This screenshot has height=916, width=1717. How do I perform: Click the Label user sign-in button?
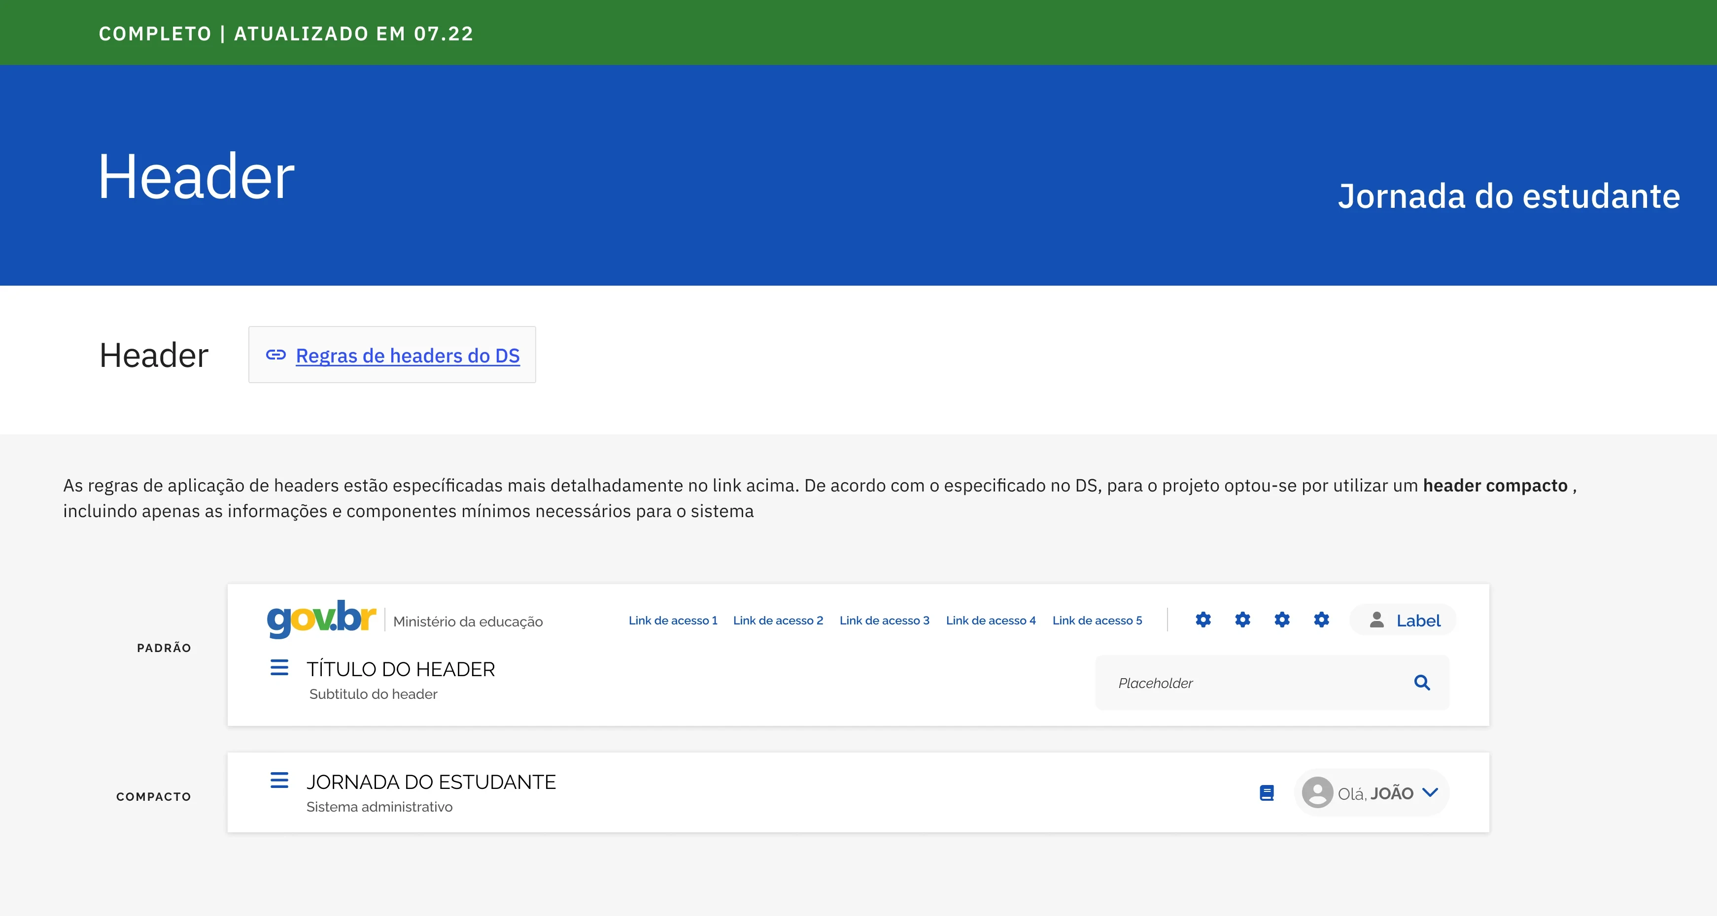(1403, 620)
